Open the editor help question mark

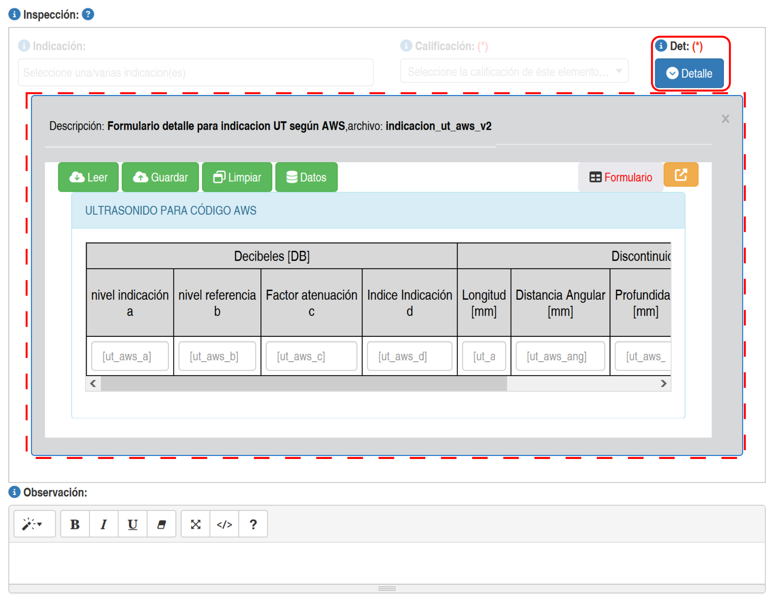coord(253,524)
